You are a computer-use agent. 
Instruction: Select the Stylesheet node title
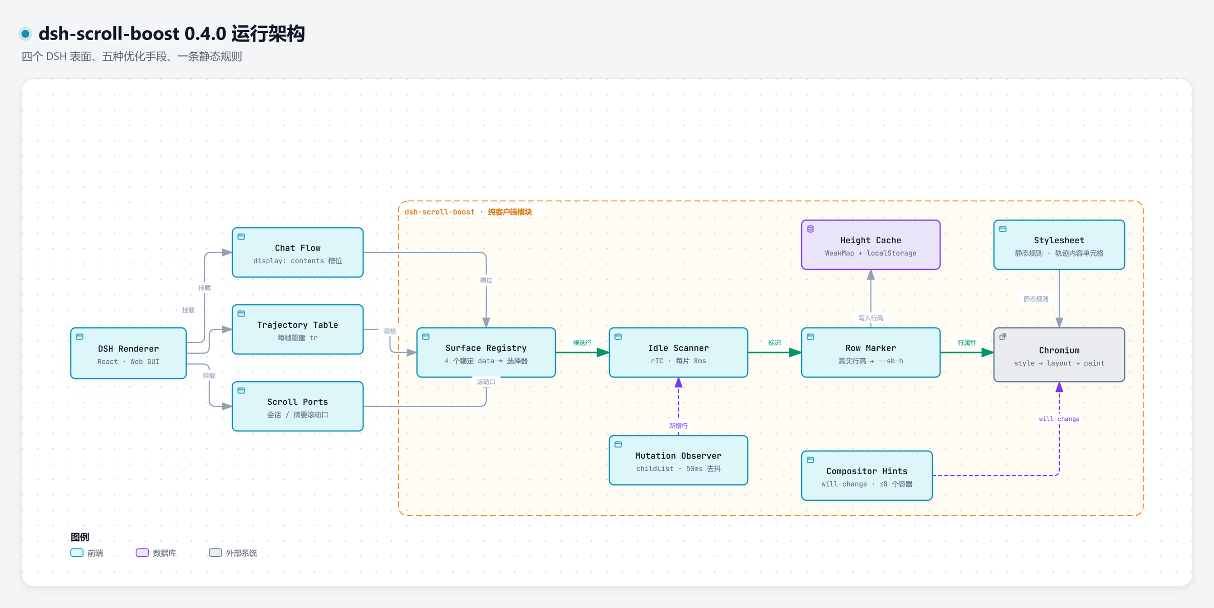(x=1059, y=241)
